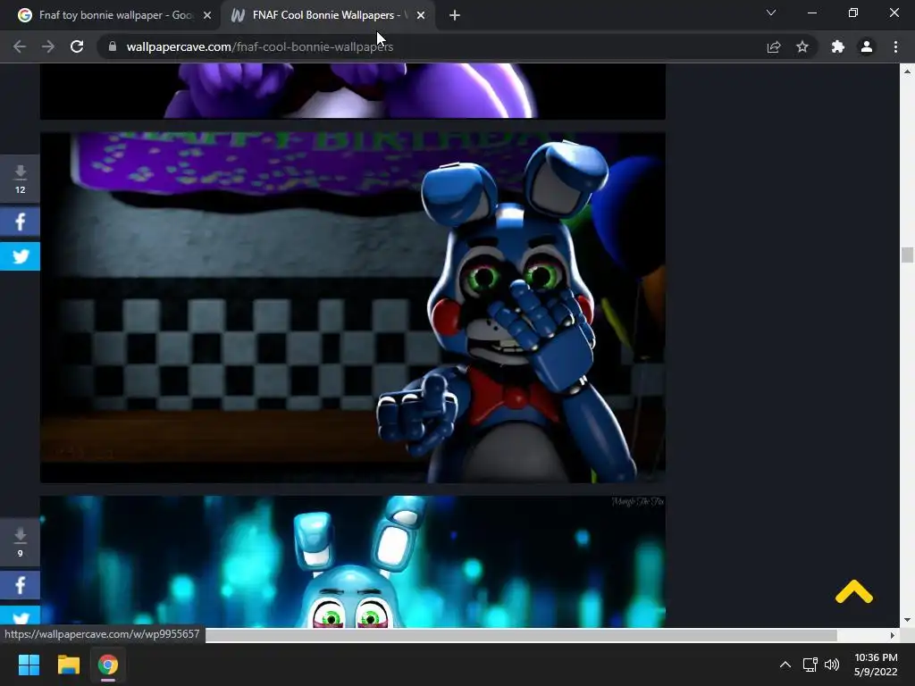Open the clock showing 10:36 PM
Image resolution: width=915 pixels, height=686 pixels.
tap(876, 665)
